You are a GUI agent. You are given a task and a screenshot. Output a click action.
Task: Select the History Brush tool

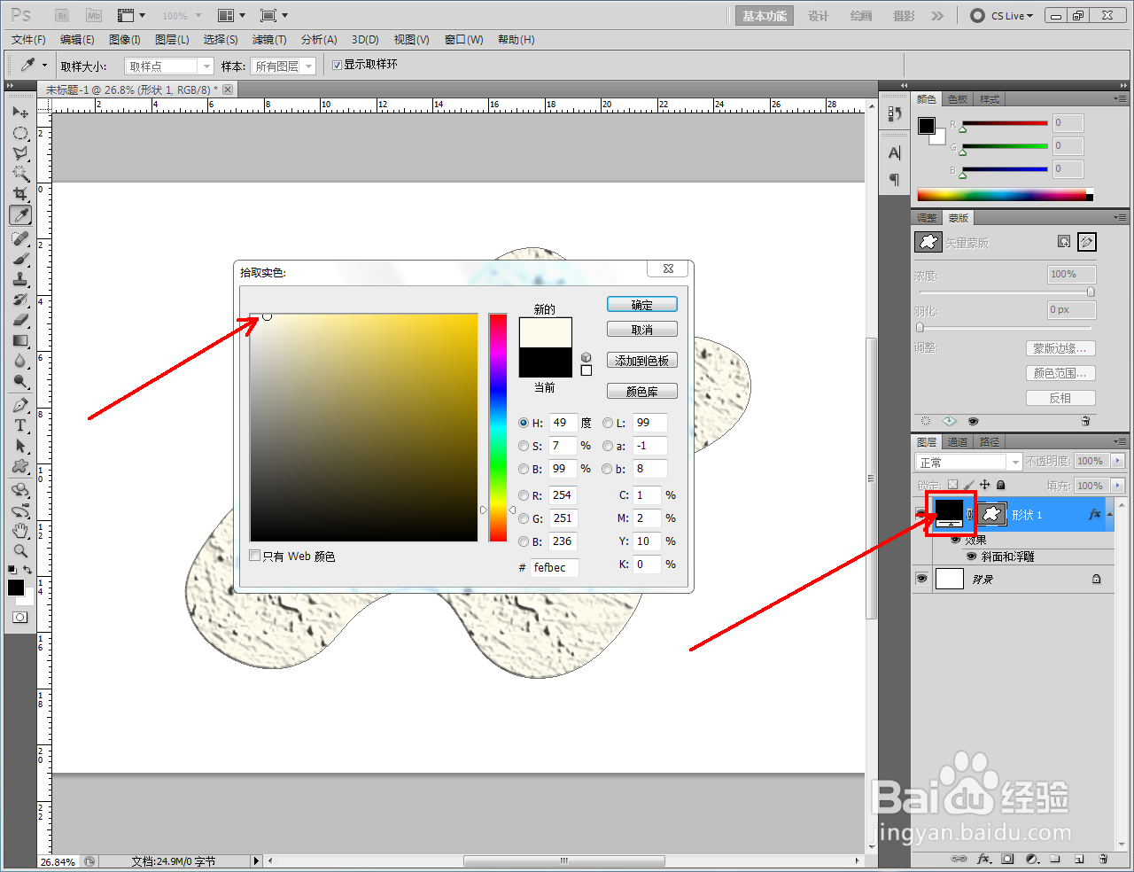[x=20, y=300]
